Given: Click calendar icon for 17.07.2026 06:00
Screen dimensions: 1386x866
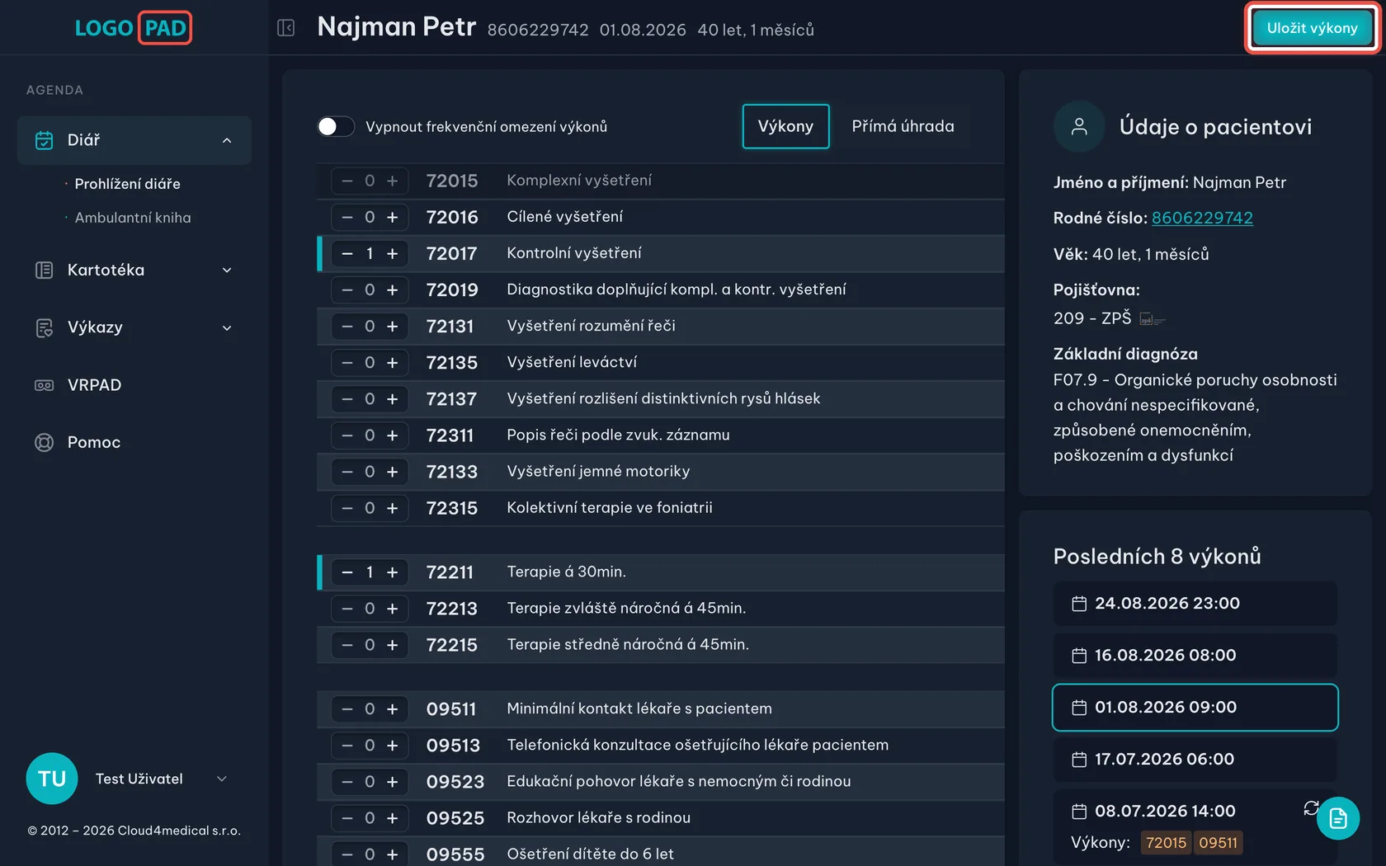Looking at the screenshot, I should (x=1079, y=760).
